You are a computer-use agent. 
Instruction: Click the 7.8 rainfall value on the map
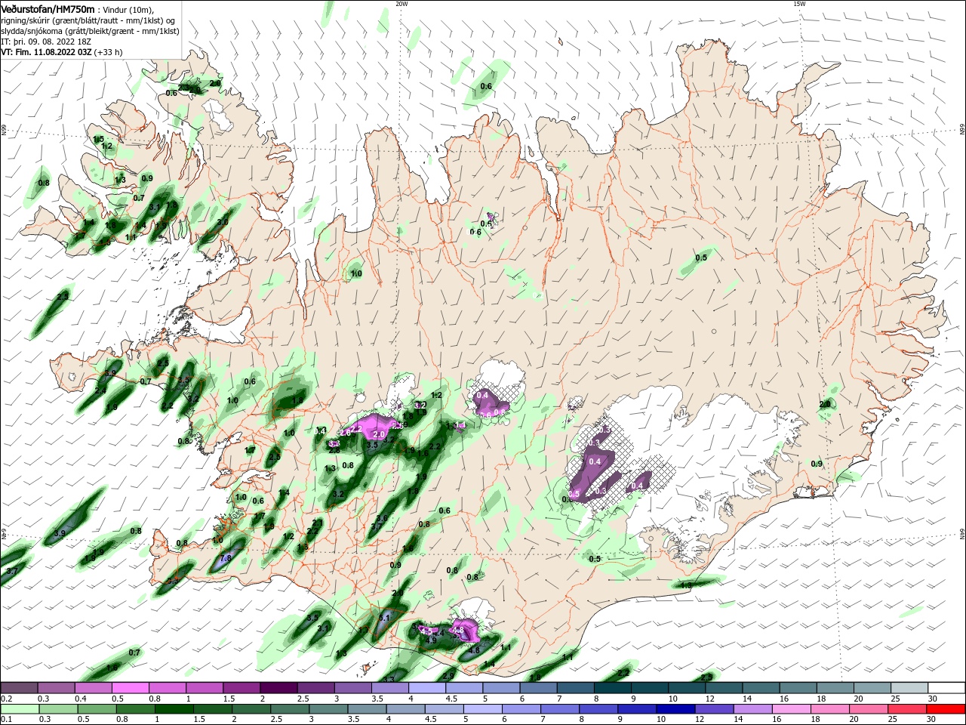[224, 558]
